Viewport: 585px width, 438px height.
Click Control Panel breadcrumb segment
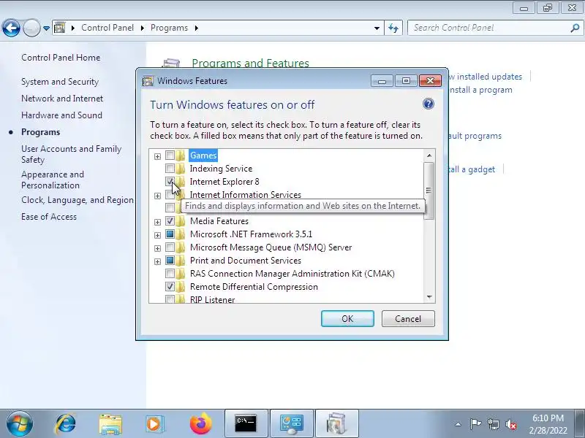(x=107, y=28)
